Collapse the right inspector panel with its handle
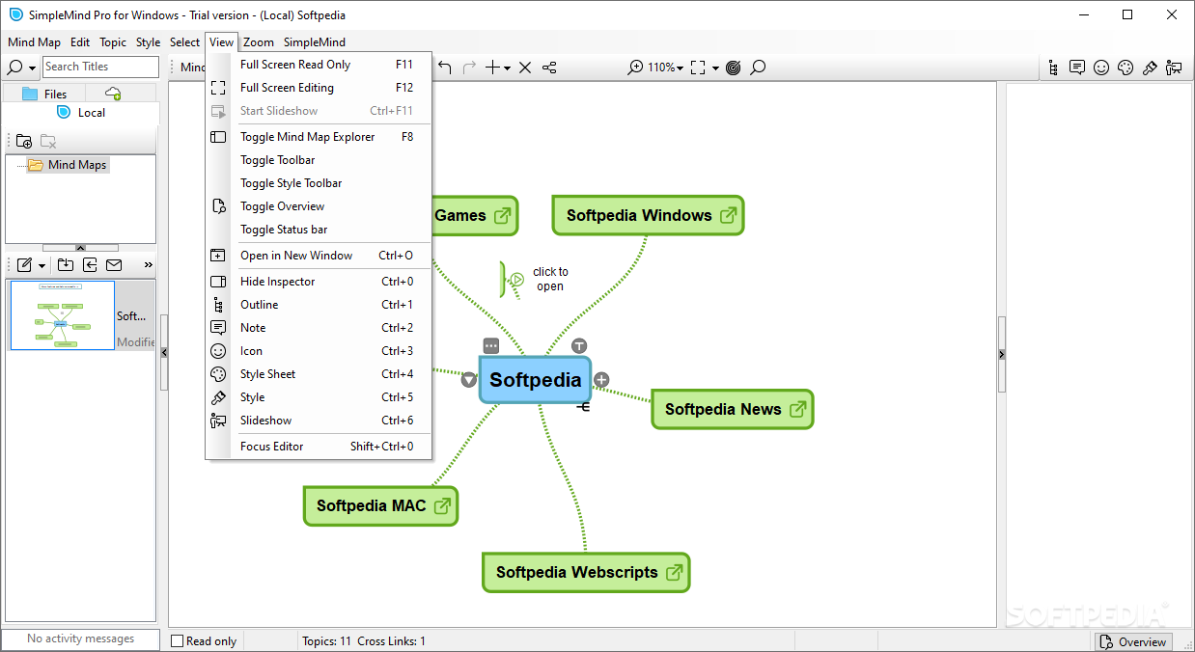The image size is (1195, 652). tap(1001, 354)
